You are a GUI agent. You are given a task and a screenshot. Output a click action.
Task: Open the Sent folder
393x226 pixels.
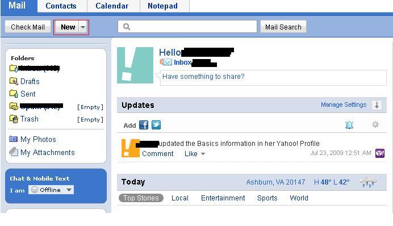(x=28, y=94)
